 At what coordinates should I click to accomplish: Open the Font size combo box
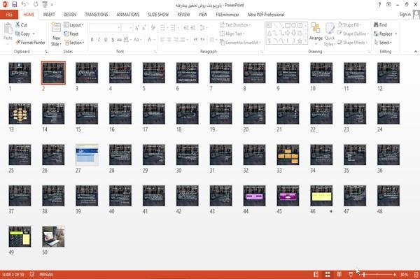coord(127,28)
